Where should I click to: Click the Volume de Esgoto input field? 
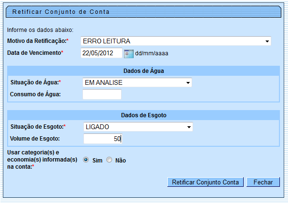coord(103,139)
